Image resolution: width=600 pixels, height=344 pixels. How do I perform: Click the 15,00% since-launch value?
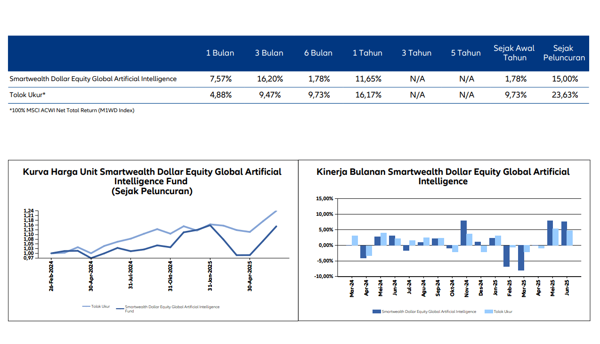pos(565,79)
